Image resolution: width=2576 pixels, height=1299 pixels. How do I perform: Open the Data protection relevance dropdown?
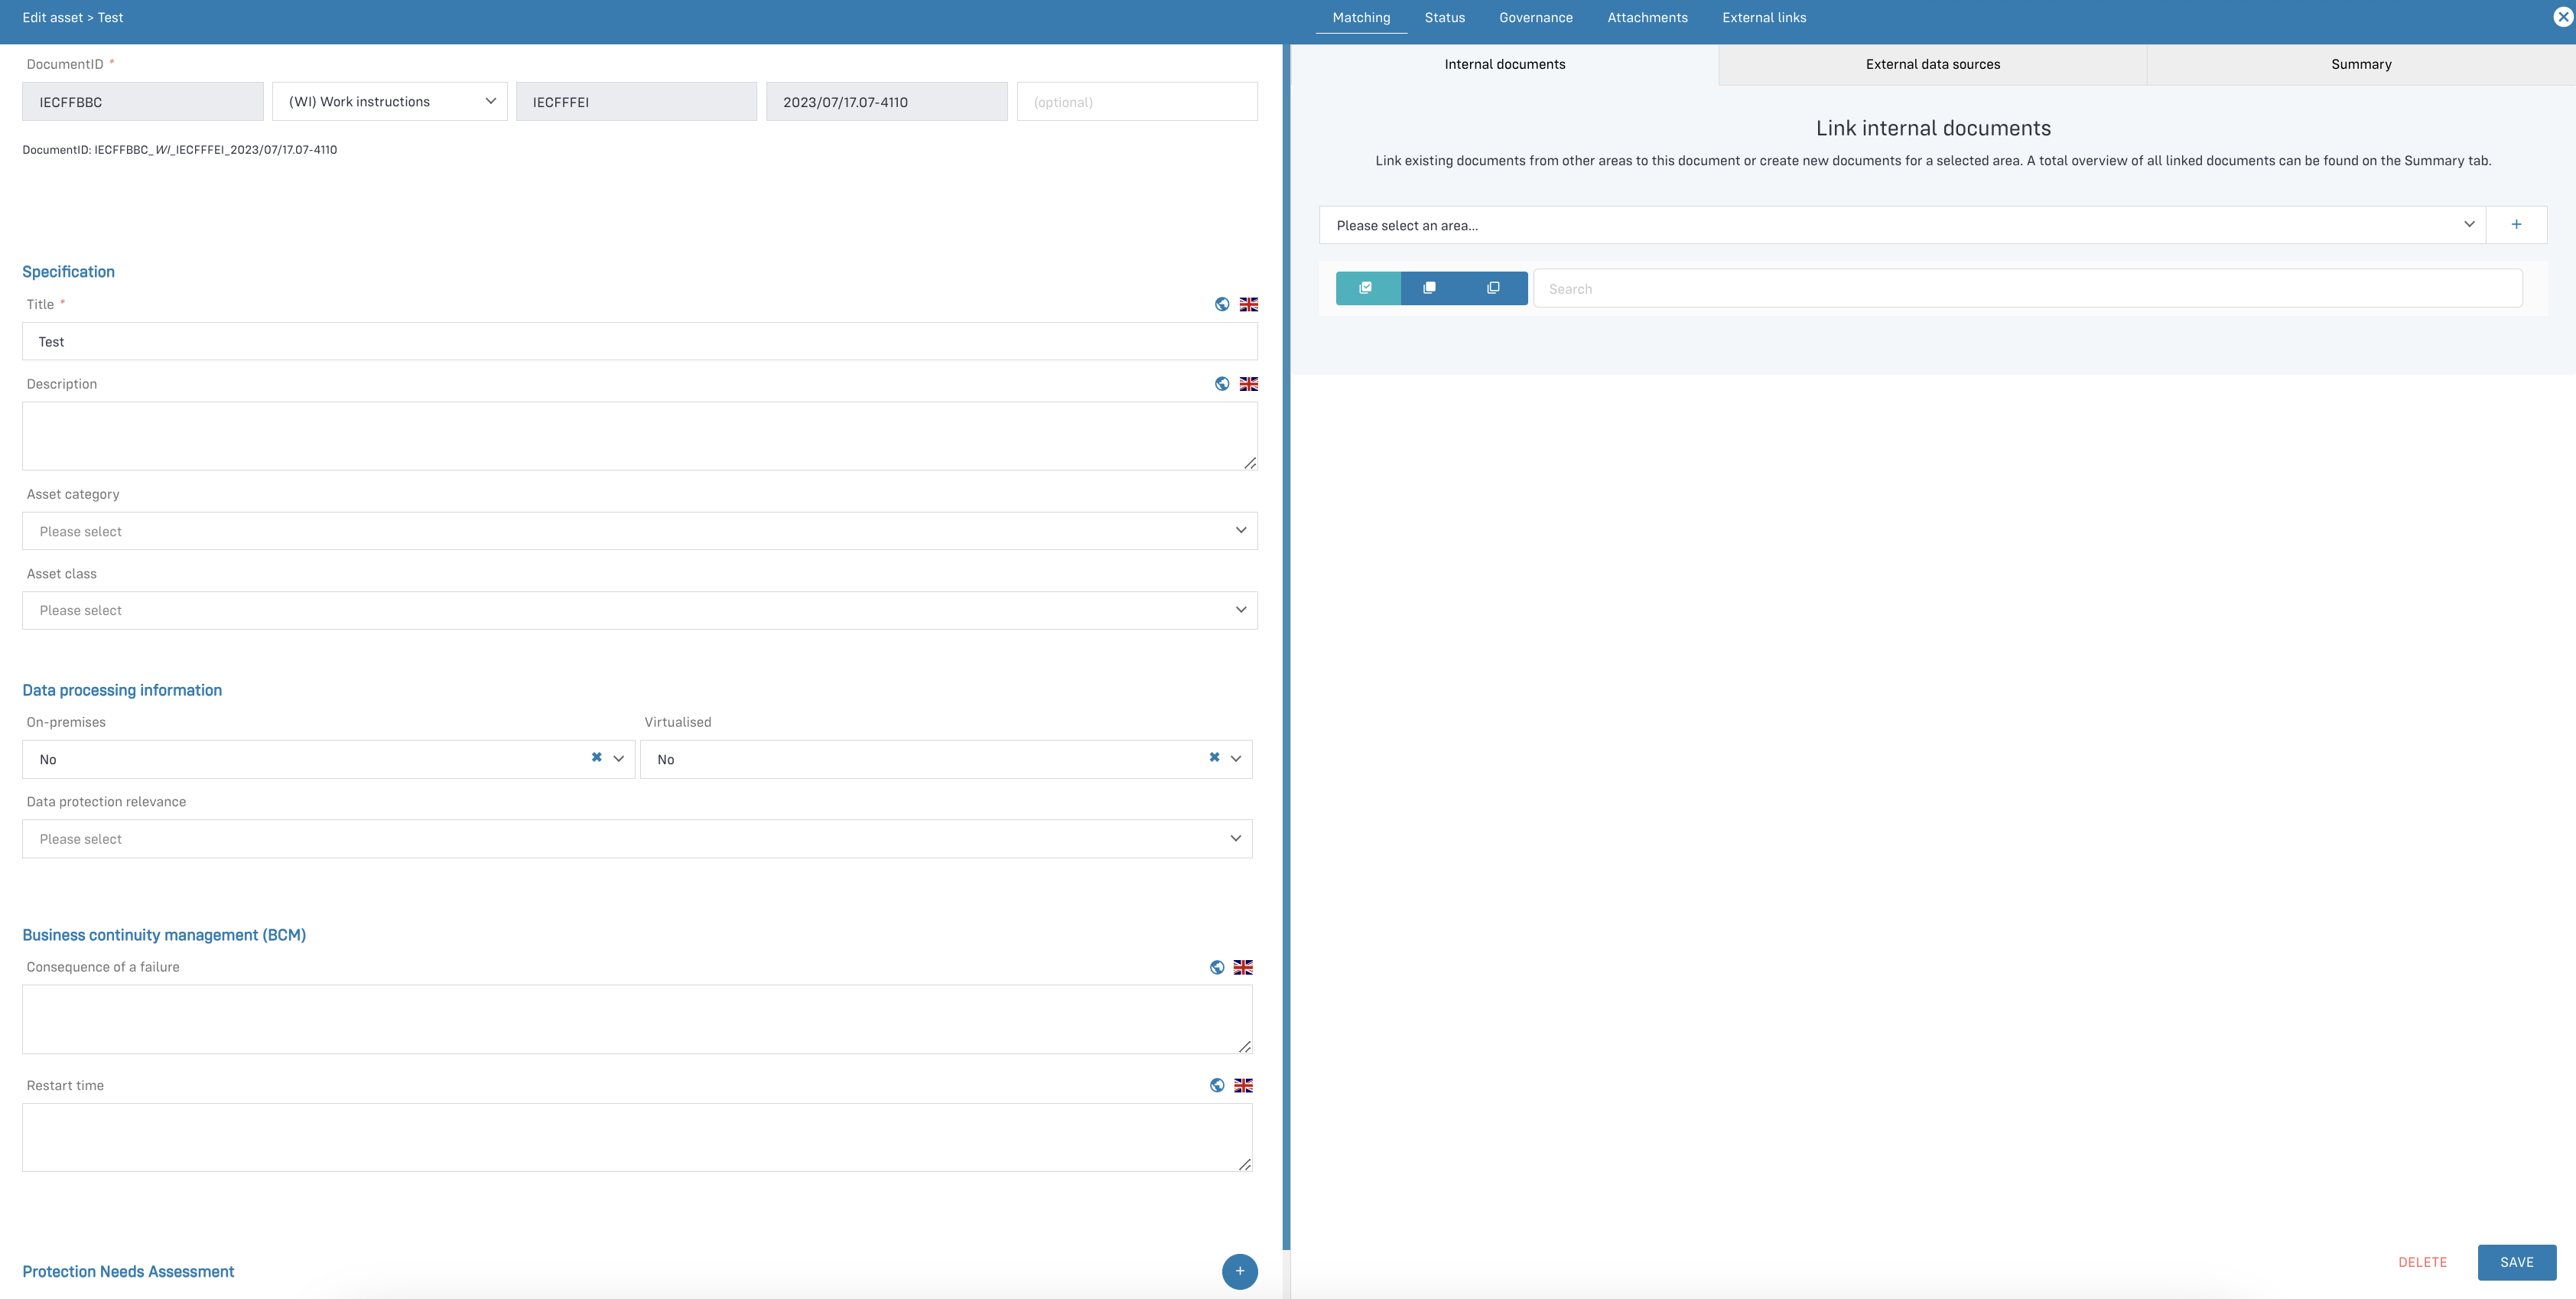[x=636, y=839]
